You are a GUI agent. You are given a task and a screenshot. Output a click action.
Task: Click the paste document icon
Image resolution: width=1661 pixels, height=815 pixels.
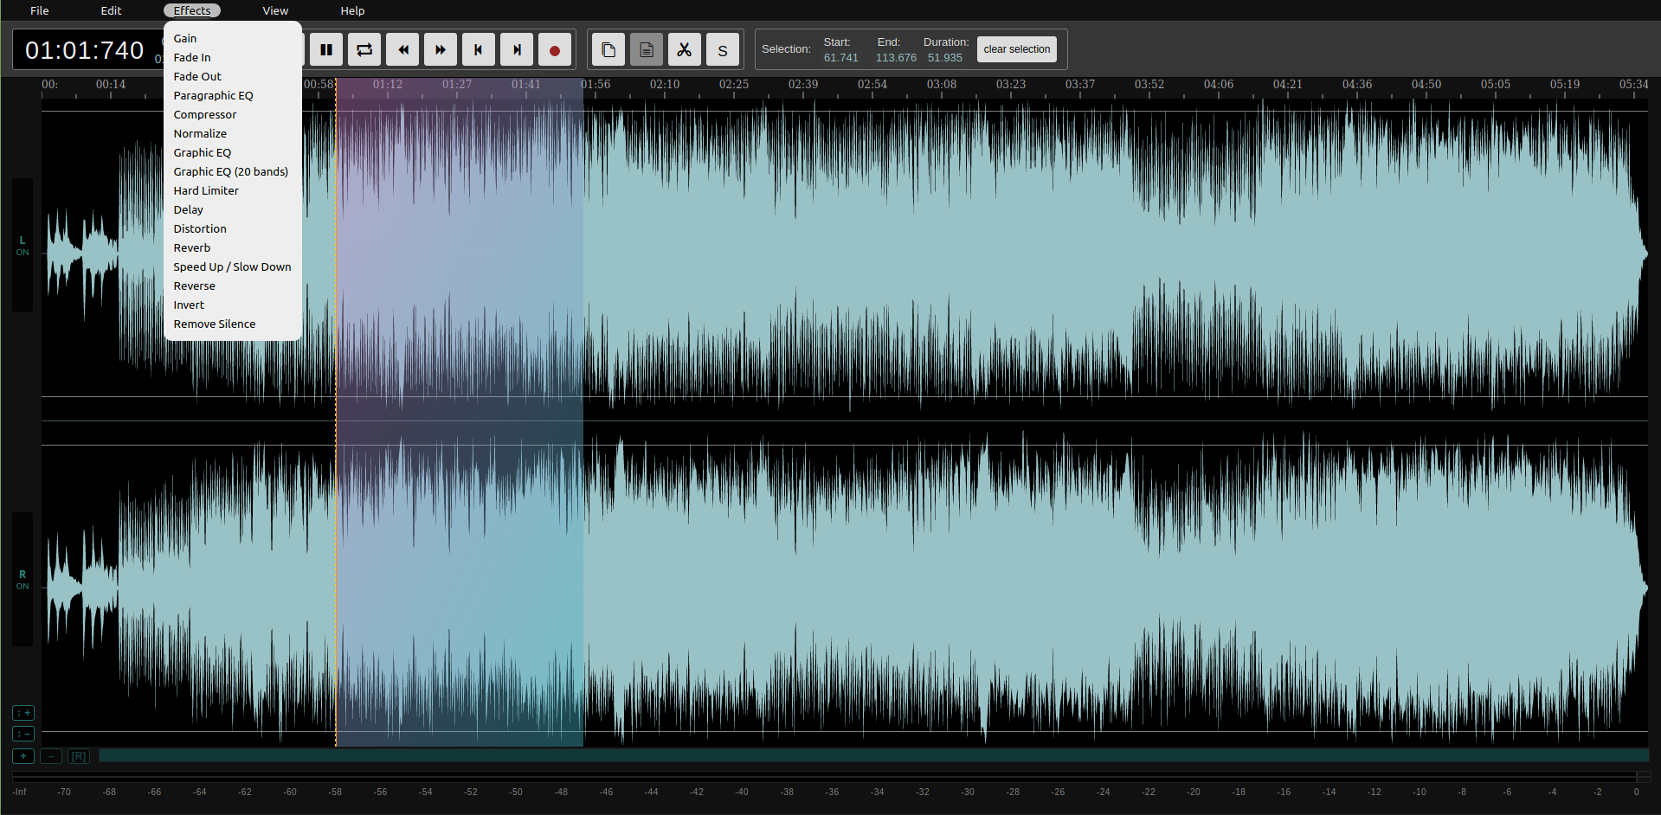(x=647, y=49)
